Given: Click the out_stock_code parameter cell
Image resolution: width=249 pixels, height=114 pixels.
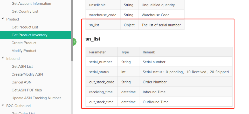Looking at the screenshot, I should (102, 82).
